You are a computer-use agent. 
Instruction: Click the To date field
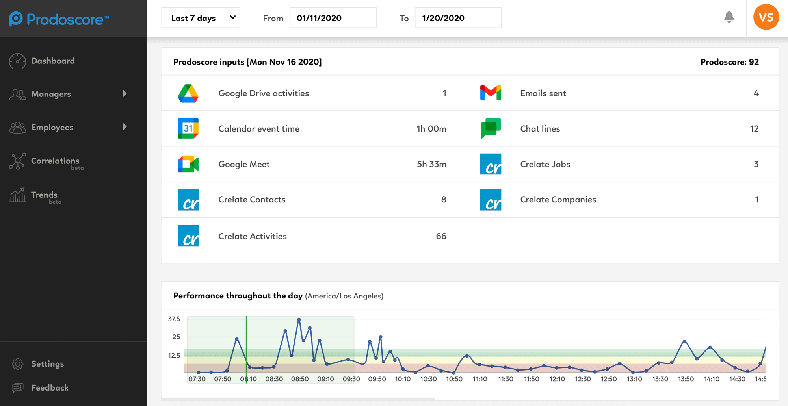pyautogui.click(x=458, y=18)
